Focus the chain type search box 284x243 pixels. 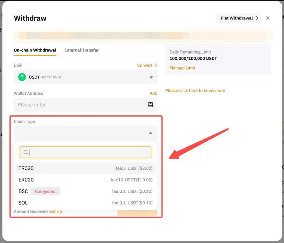tap(89, 152)
